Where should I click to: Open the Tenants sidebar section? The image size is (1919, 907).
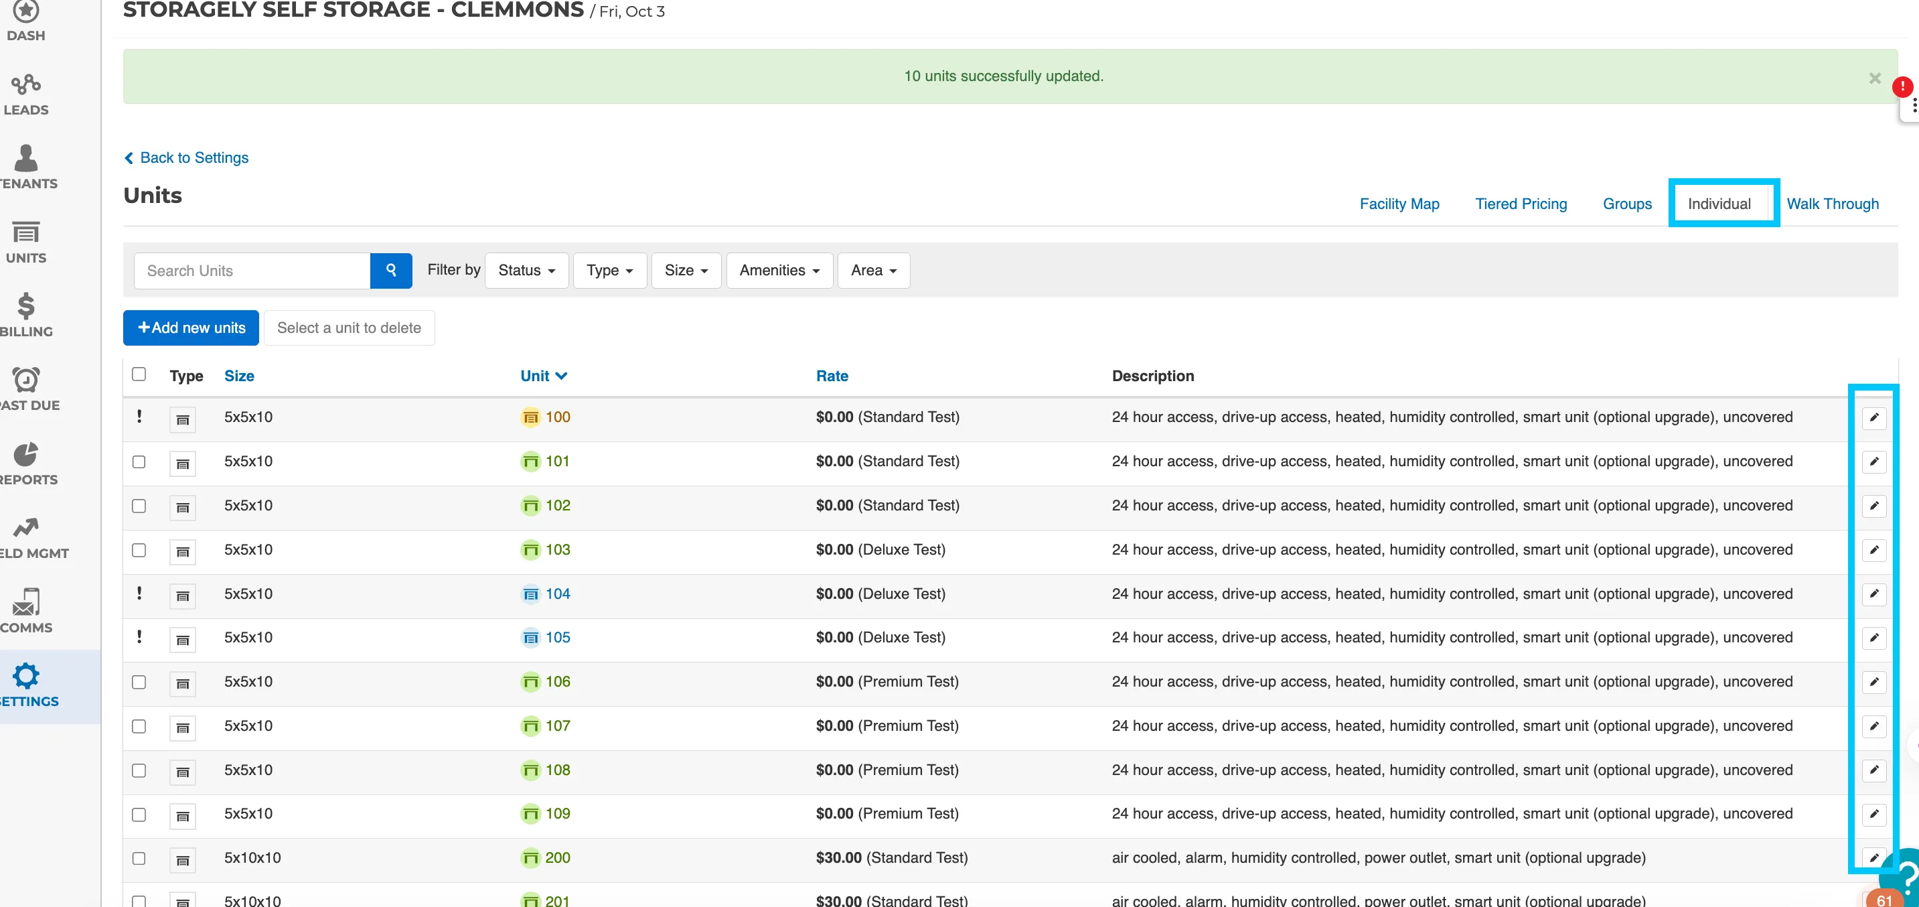26,168
